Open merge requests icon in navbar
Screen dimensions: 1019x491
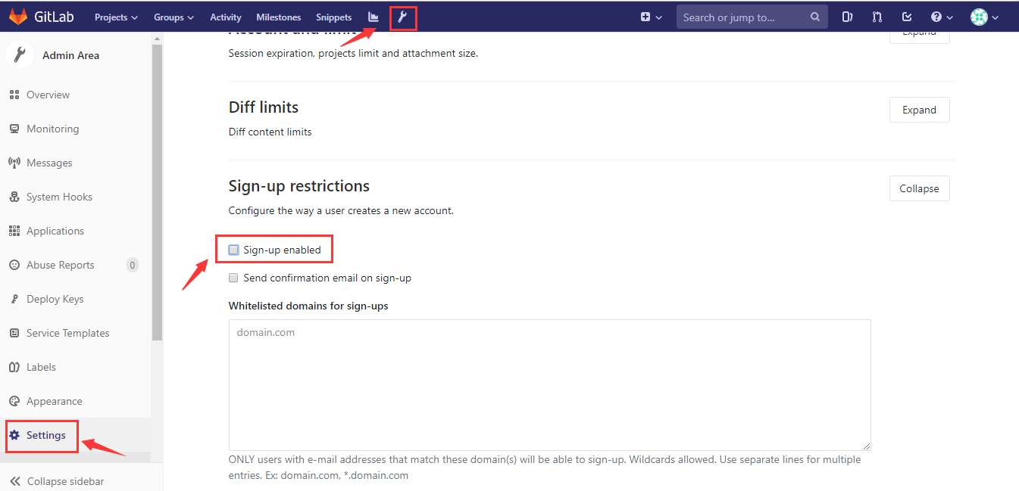877,17
